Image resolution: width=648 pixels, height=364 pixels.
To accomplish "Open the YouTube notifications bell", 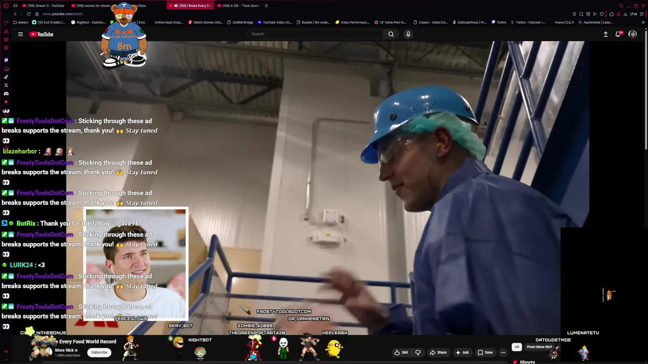I will [x=618, y=34].
